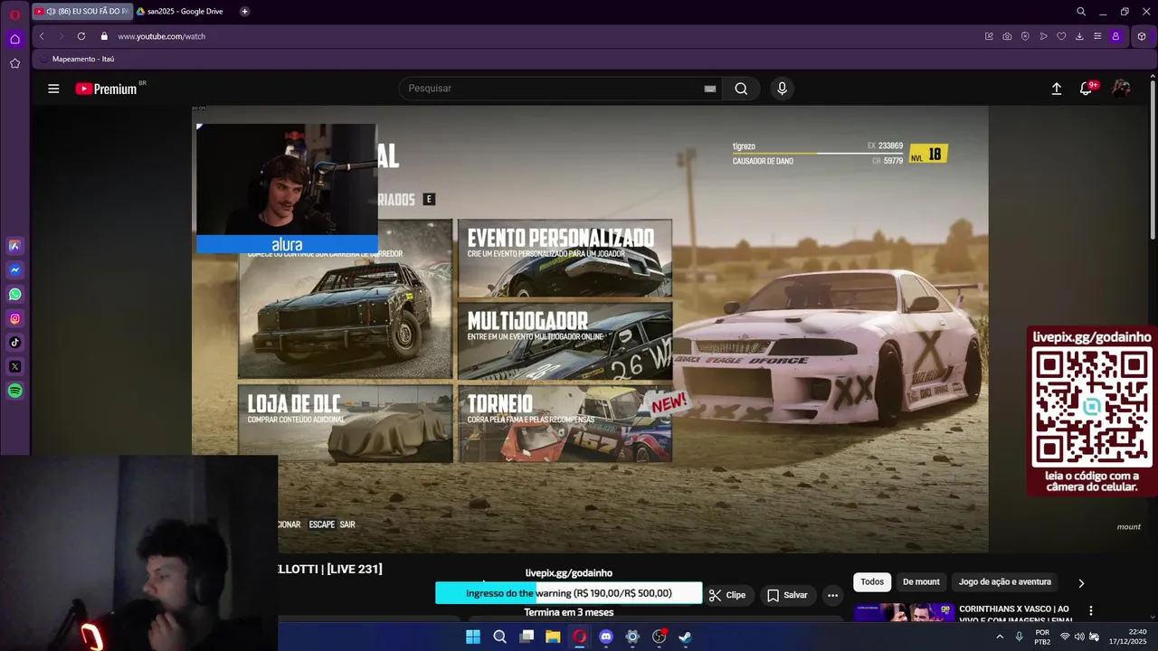Open Opera extensions cube icon

[1142, 36]
